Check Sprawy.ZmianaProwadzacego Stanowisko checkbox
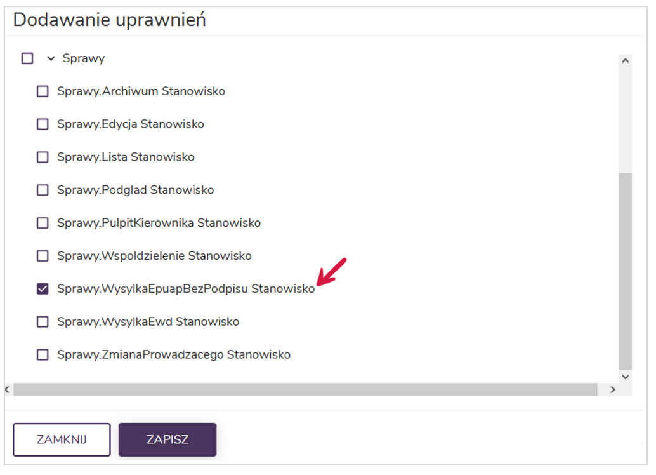The image size is (656, 475). click(43, 355)
